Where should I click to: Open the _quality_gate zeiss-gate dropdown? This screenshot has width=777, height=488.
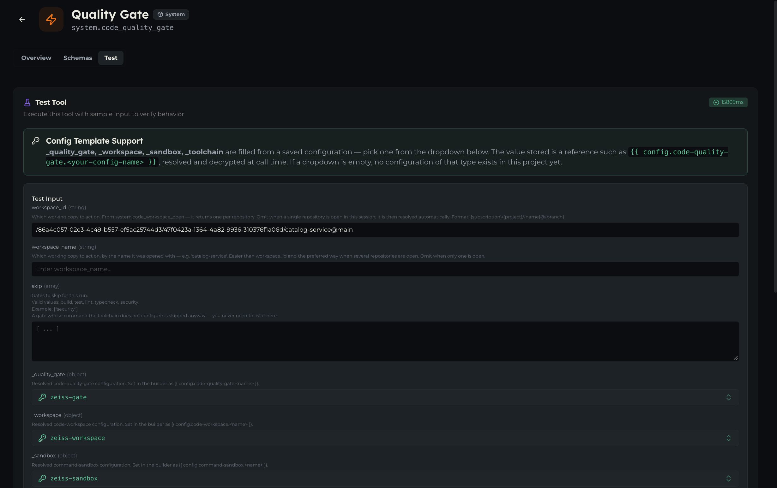(x=385, y=397)
